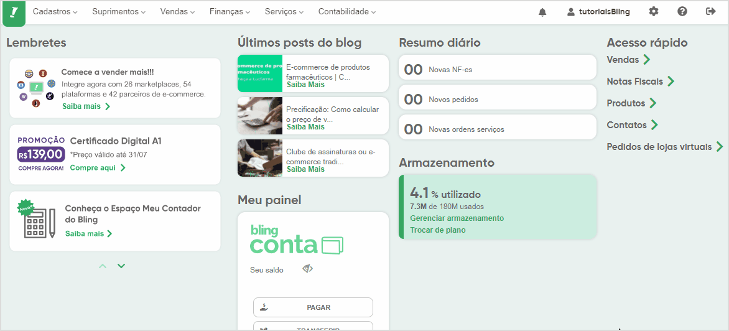Click the 4.1 % utilizado text
Viewport: 729px width, 331px height.
pos(445,193)
